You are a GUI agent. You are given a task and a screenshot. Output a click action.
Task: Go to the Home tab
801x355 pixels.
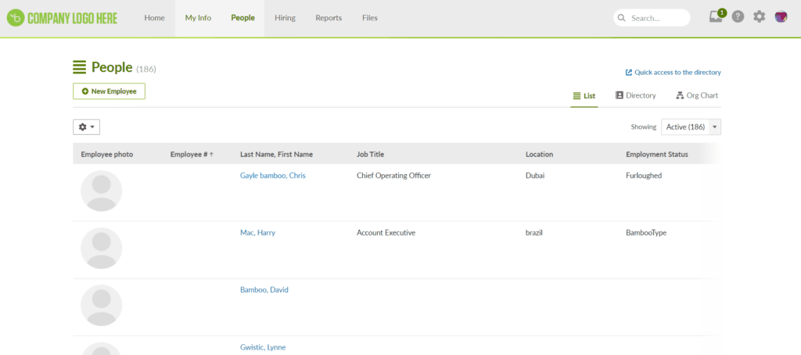click(154, 18)
